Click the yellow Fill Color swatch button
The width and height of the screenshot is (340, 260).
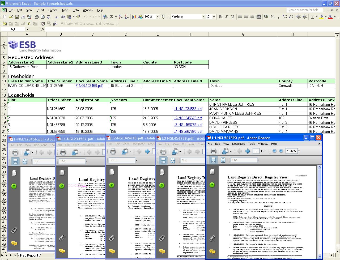point(321,17)
